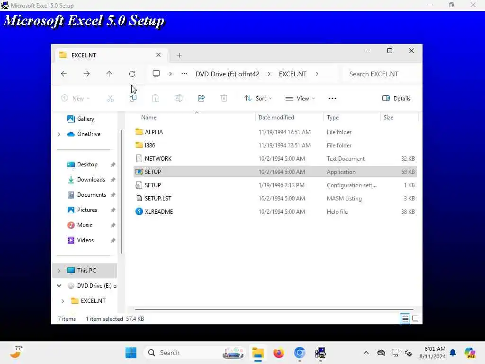This screenshot has height=364, width=485.
Task: Navigate up one folder level
Action: (x=109, y=74)
